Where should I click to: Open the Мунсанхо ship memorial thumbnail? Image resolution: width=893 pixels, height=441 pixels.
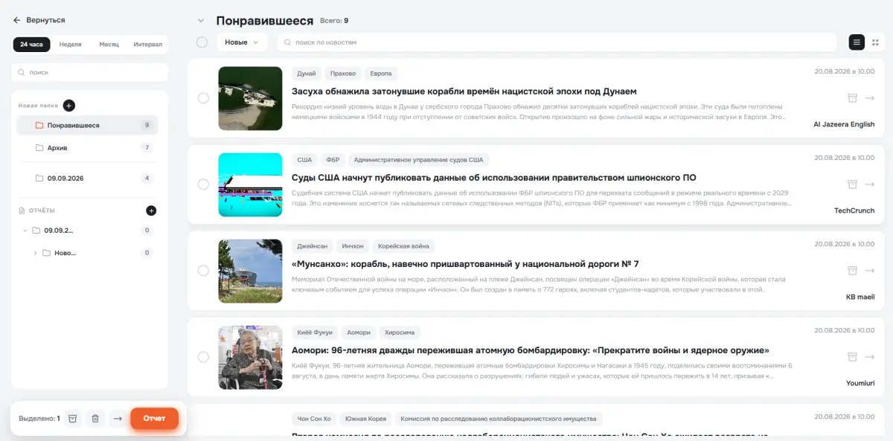coord(250,271)
